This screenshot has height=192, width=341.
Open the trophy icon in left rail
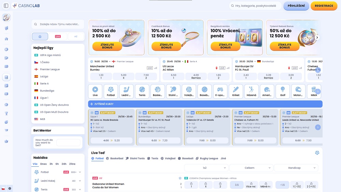[6, 113]
